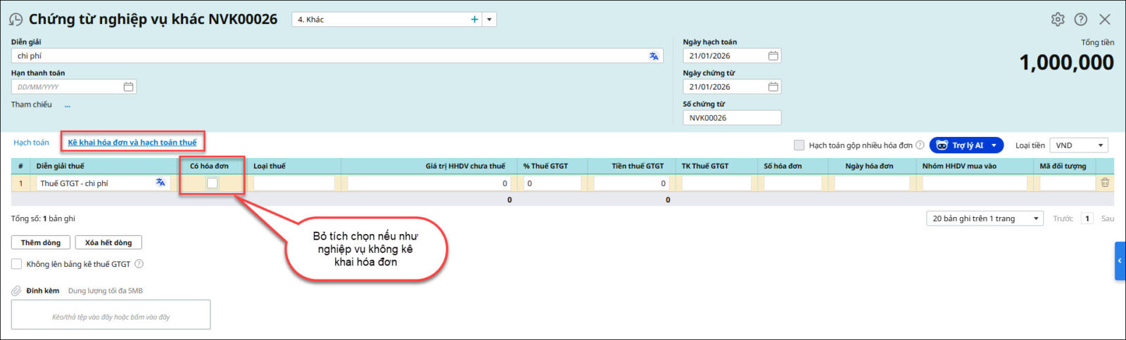The image size is (1126, 340).
Task: Toggle the Có hóa đơn checkbox
Action: pos(212,183)
